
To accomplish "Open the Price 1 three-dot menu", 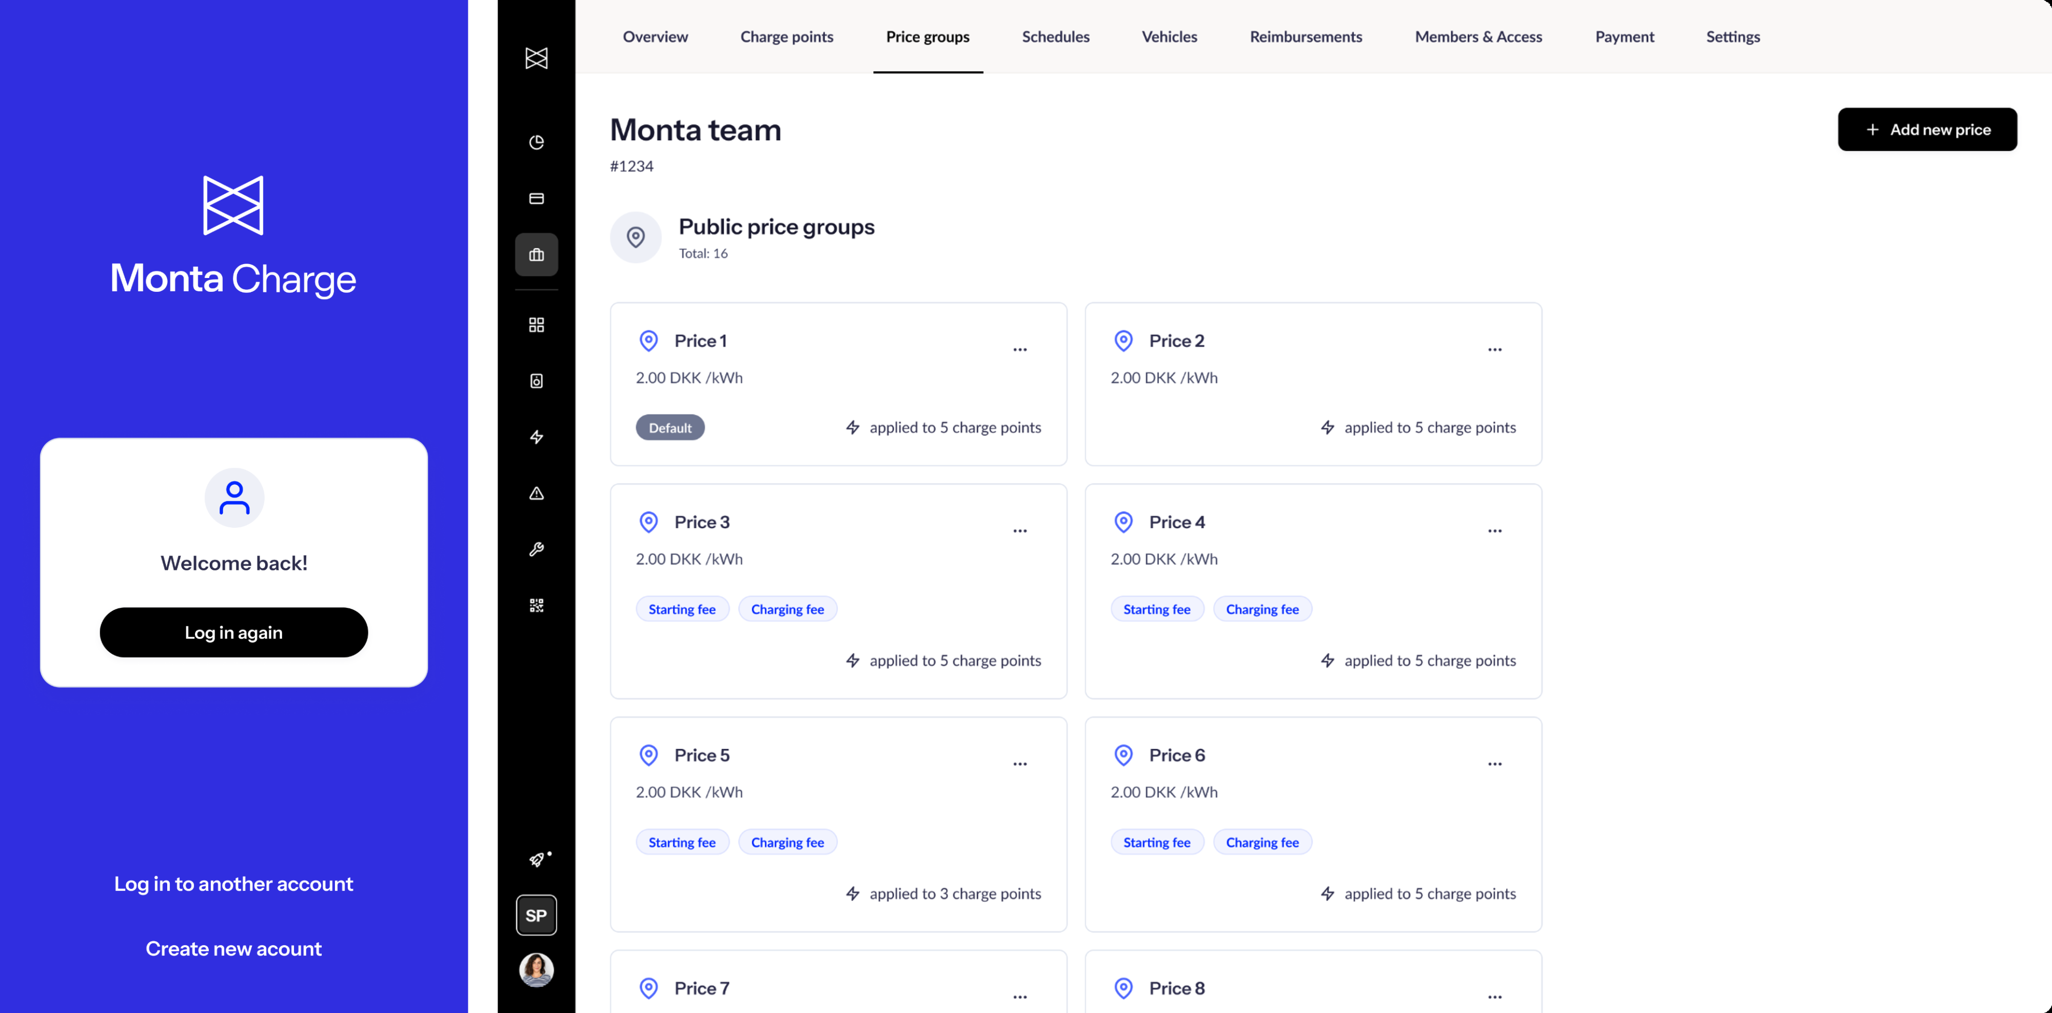I will (x=1020, y=350).
